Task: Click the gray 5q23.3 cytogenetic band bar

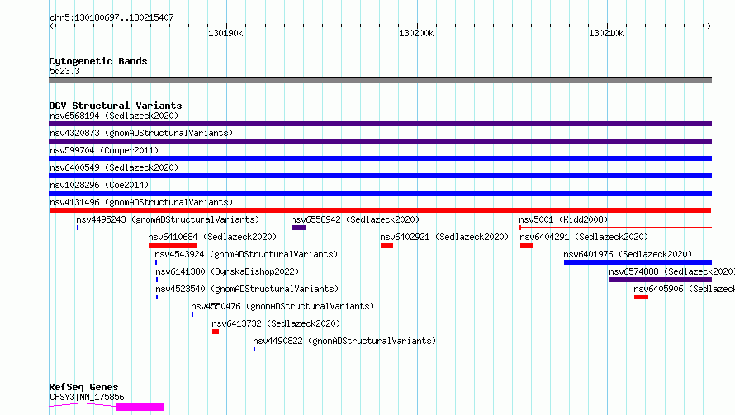Action: (x=380, y=80)
